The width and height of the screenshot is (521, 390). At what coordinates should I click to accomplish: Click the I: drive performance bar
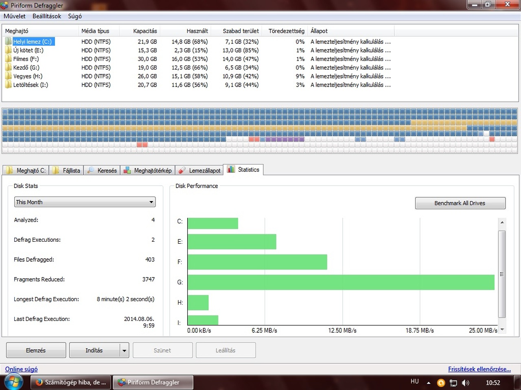click(203, 320)
